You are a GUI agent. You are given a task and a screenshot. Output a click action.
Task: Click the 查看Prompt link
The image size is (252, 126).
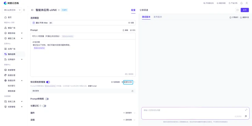[92, 86]
